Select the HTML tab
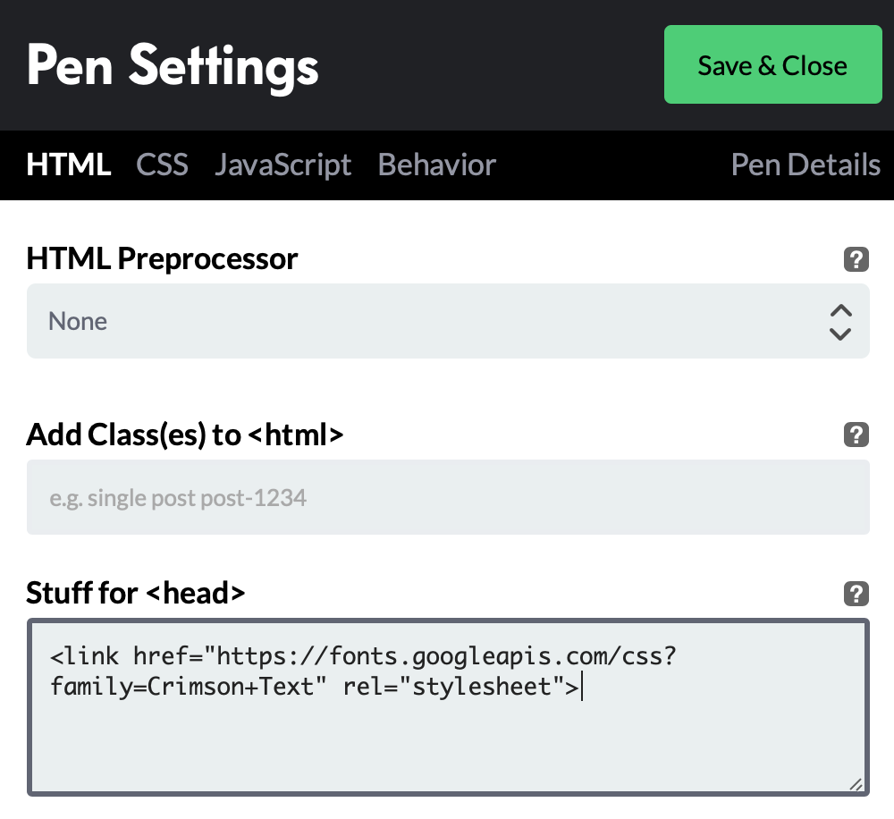The height and width of the screenshot is (819, 894). [x=69, y=165]
